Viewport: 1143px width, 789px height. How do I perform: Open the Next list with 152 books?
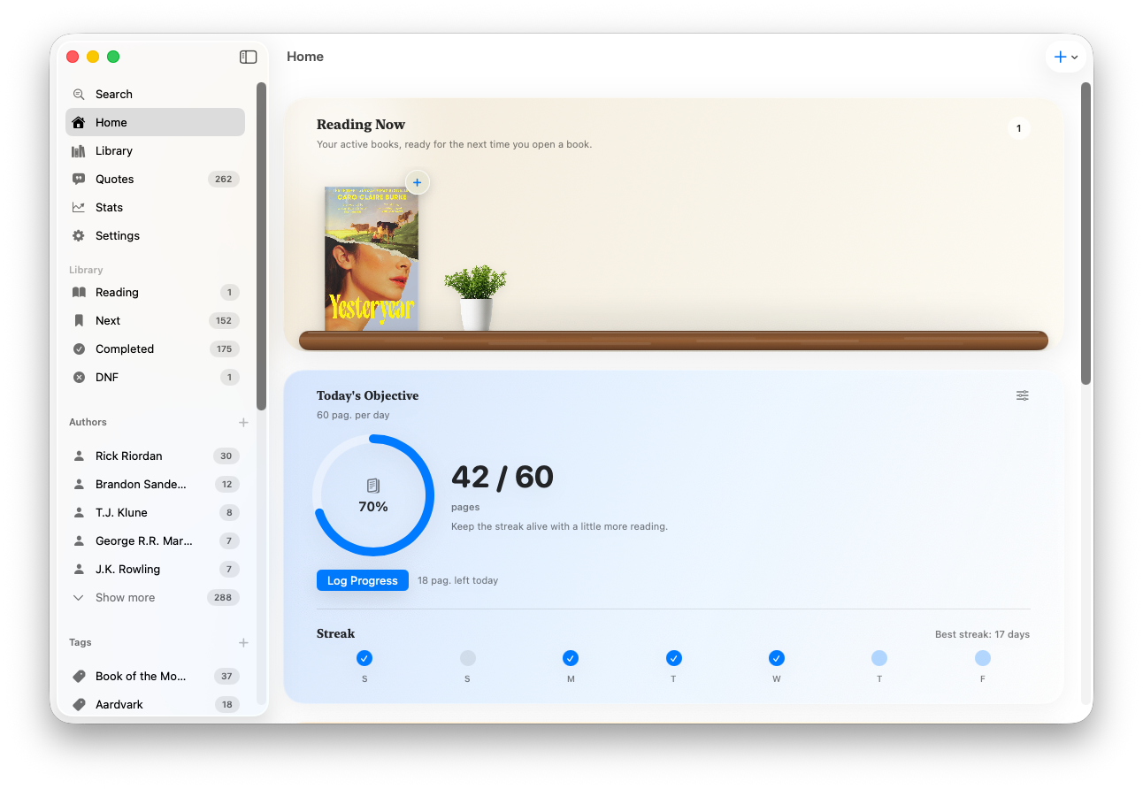coord(155,320)
